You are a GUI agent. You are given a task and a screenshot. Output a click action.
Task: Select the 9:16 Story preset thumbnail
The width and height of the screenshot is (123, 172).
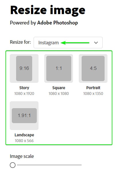pyautogui.click(x=24, y=68)
